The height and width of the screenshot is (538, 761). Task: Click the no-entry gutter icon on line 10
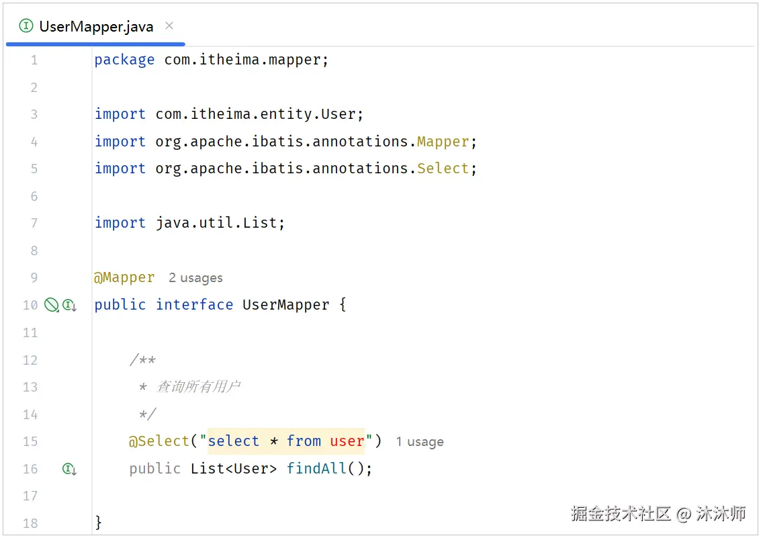coord(52,305)
